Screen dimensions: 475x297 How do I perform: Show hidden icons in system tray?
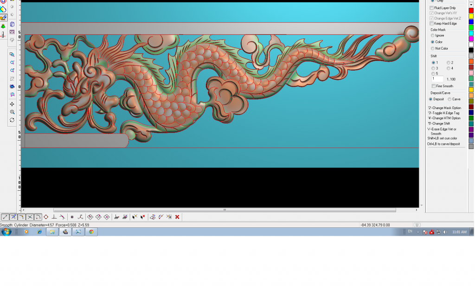pyautogui.click(x=418, y=232)
